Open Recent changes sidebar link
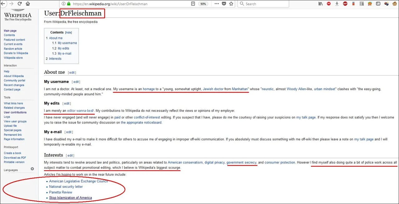This screenshot has height=204, width=399. pos(14,85)
